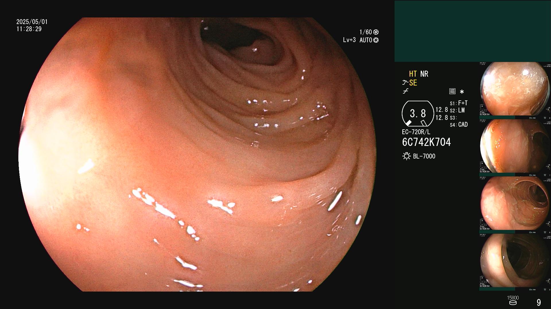Click the NR noise reduction indicator
Image resolution: width=551 pixels, height=309 pixels.
pyautogui.click(x=424, y=74)
